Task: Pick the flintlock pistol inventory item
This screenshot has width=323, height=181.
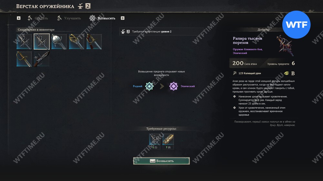Action: click(x=42, y=59)
